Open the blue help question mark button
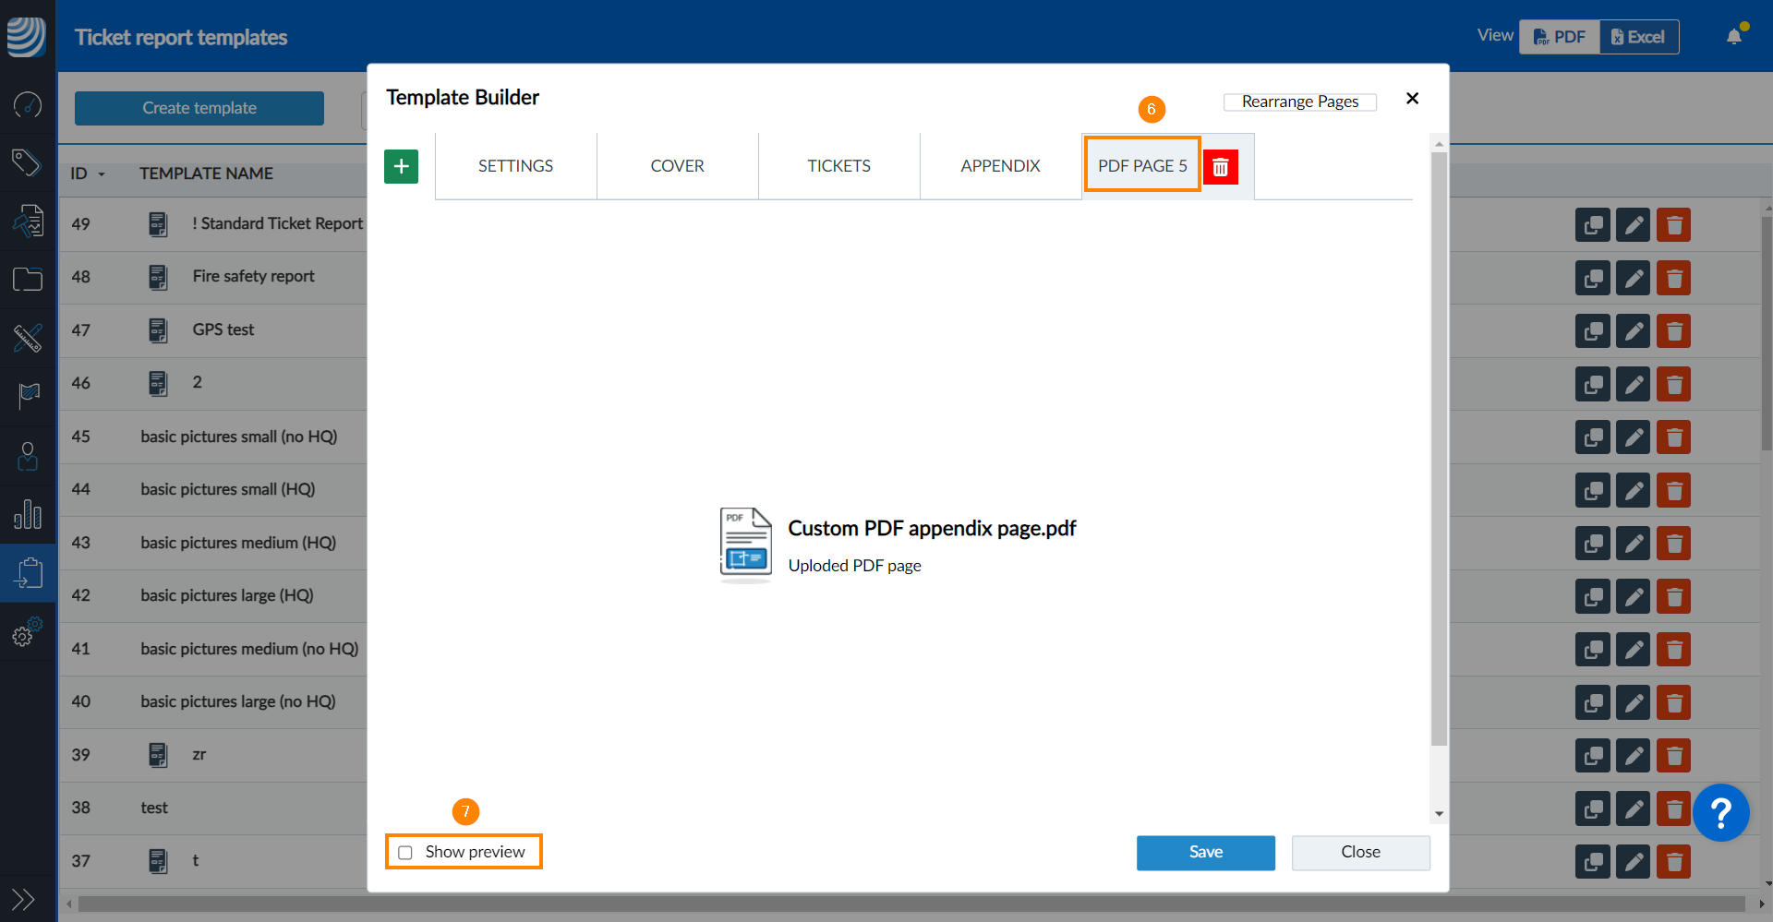 pyautogui.click(x=1720, y=813)
